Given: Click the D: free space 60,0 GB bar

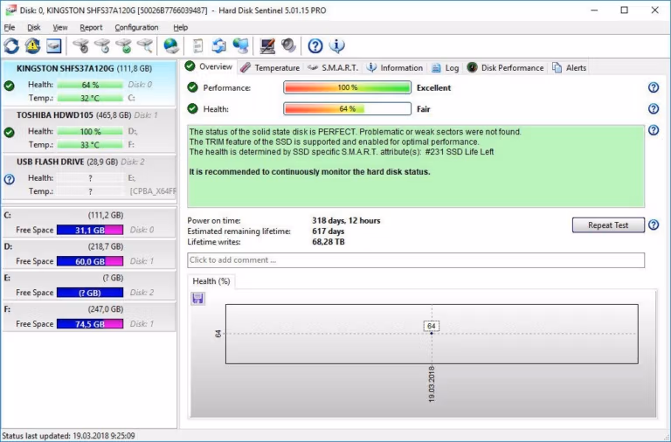Looking at the screenshot, I should tap(90, 261).
